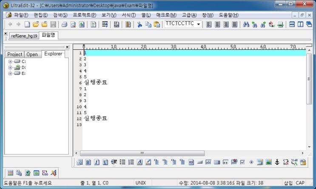Screen dimensions: 316x189
Task: Click horizontal scrollbar right arrow
Action: [x=302, y=153]
